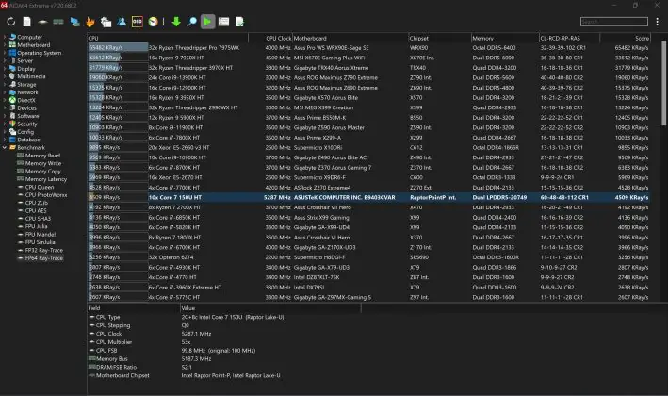Open the Memory Copy benchmark

click(42, 171)
